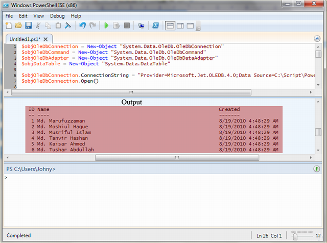Open the Debug menu

click(57, 16)
